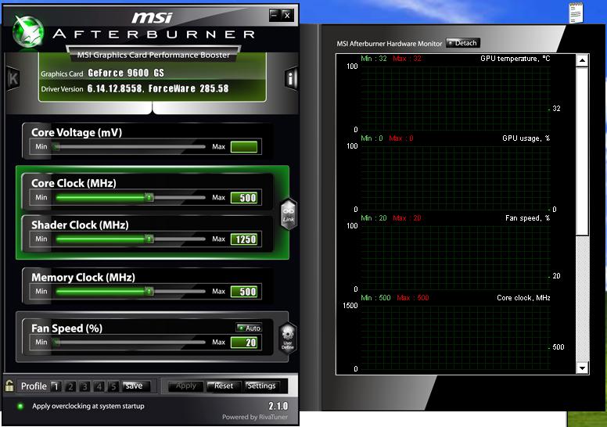Image resolution: width=607 pixels, height=427 pixels.
Task: Close the Afterburner window
Action: (287, 15)
